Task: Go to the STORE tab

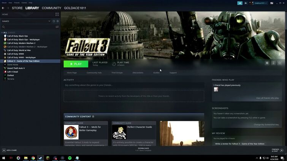Action: click(x=17, y=8)
